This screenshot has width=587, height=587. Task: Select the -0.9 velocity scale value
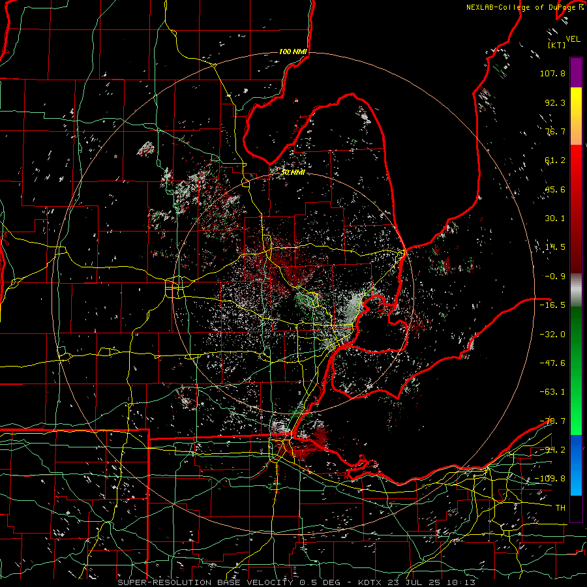pos(555,277)
